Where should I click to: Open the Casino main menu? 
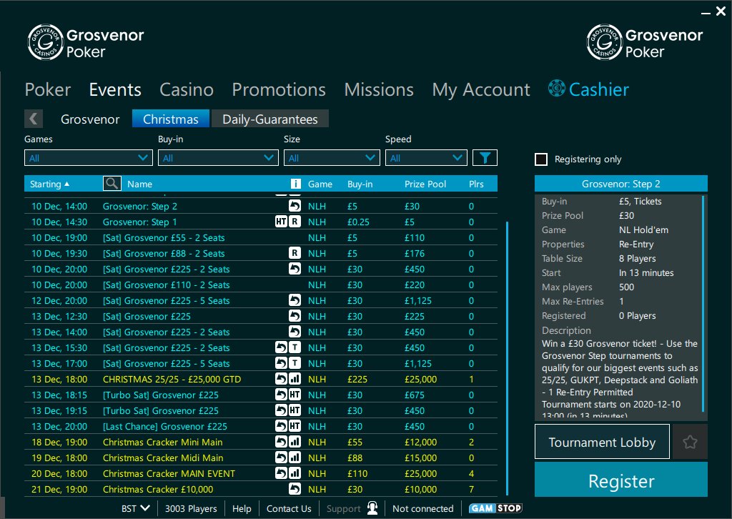187,89
